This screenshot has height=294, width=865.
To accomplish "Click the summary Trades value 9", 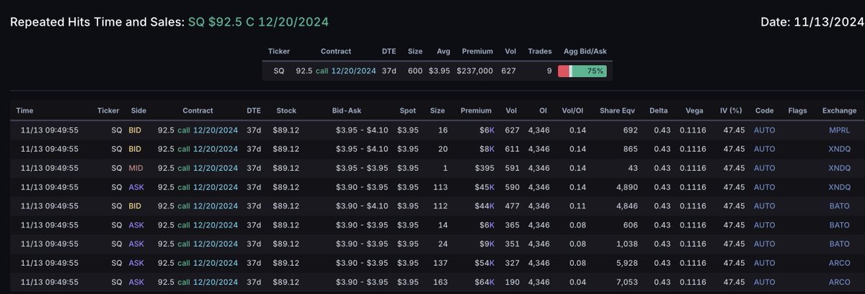I will (549, 71).
